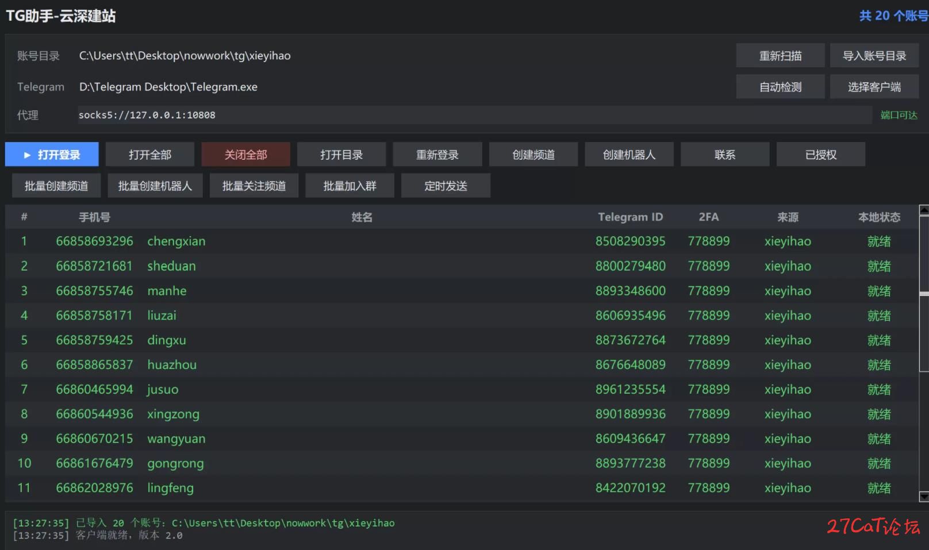Image resolution: width=929 pixels, height=550 pixels.
Task: Click the 打开登录 play button
Action: 52,155
